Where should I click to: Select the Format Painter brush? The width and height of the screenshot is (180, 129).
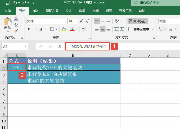(16, 30)
